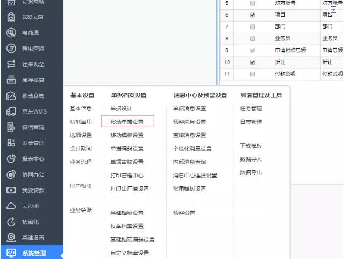Uncheck the 项目 row checkbox
348x259 pixels.
pyautogui.click(x=252, y=15)
